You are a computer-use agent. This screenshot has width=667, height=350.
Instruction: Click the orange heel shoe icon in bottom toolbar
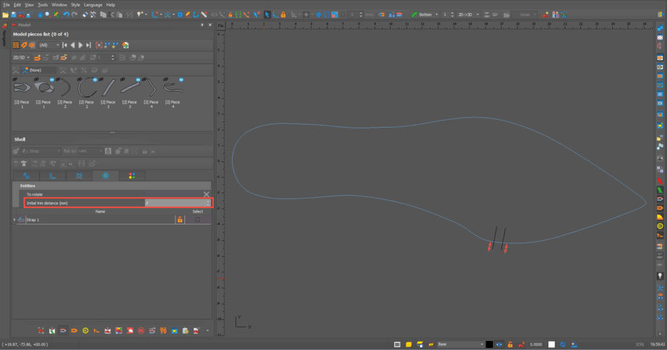coord(96,330)
